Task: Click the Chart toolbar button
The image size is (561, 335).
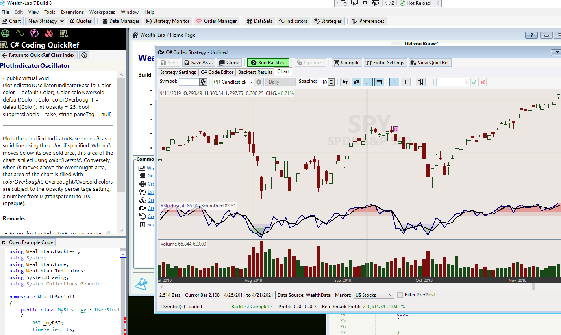Action: click(x=11, y=21)
